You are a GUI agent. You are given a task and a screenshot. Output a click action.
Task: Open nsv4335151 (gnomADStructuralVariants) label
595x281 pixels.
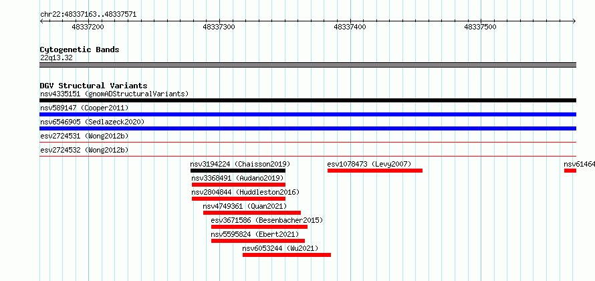coord(114,94)
